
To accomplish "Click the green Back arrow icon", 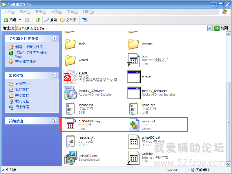I will tap(6, 20).
